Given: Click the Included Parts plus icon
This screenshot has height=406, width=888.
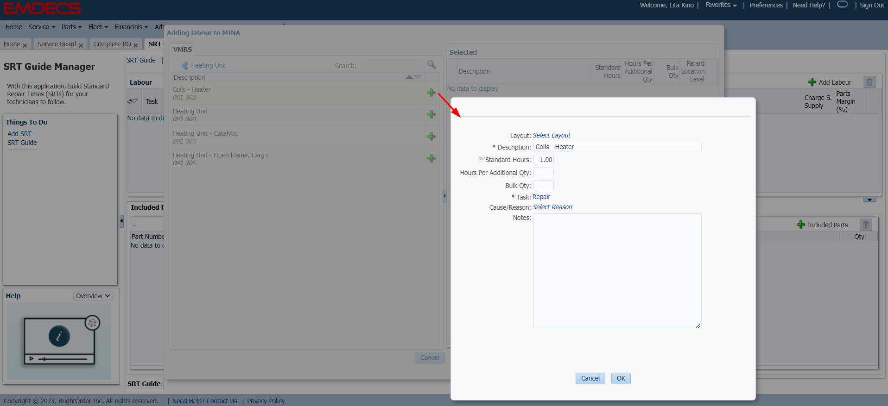Looking at the screenshot, I should pos(801,225).
